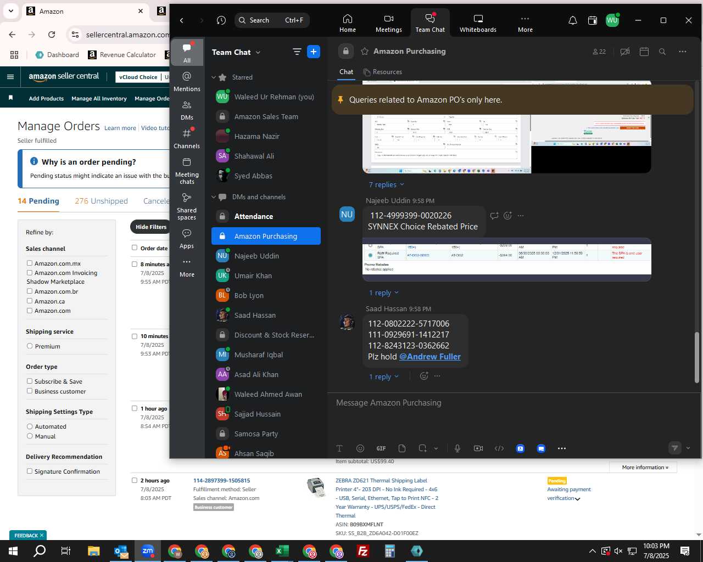The image size is (703, 562).
Task: Collapse the DMs and channels section
Action: [214, 197]
